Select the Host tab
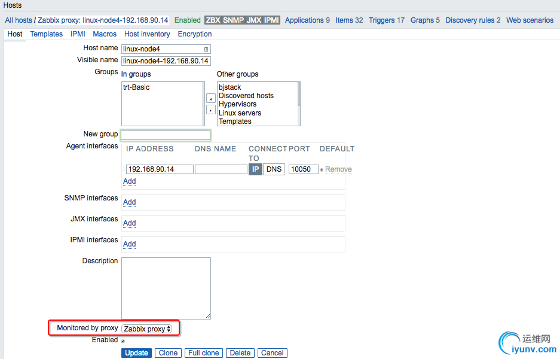Screen dimensions: 560x359 [15, 34]
